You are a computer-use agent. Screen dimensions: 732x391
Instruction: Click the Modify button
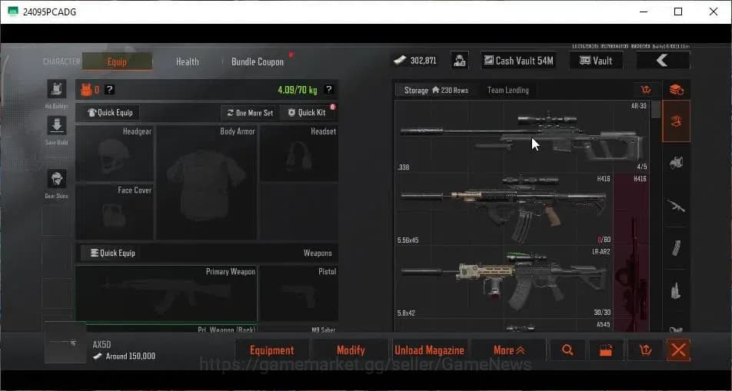(x=351, y=350)
